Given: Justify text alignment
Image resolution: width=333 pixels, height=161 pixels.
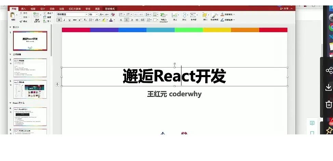Looking at the screenshot, I should [137, 20].
